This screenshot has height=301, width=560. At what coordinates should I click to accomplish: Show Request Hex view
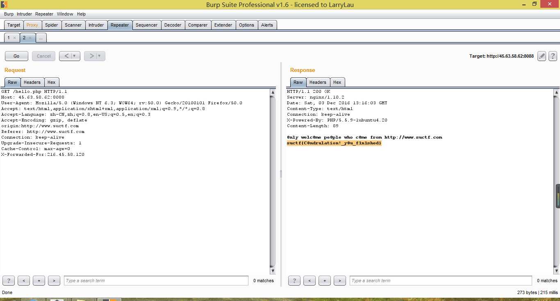coord(52,82)
